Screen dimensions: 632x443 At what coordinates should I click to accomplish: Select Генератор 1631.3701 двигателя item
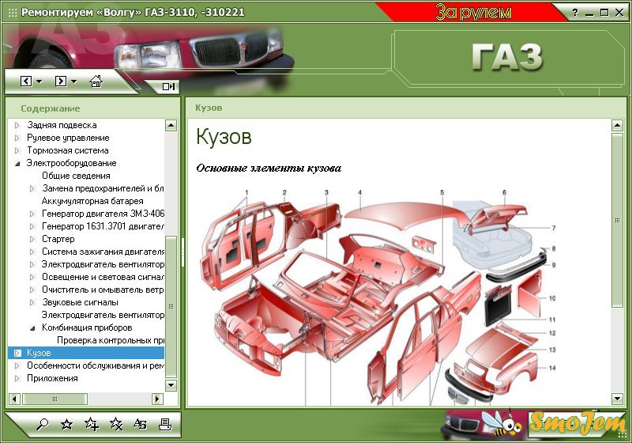click(x=103, y=226)
